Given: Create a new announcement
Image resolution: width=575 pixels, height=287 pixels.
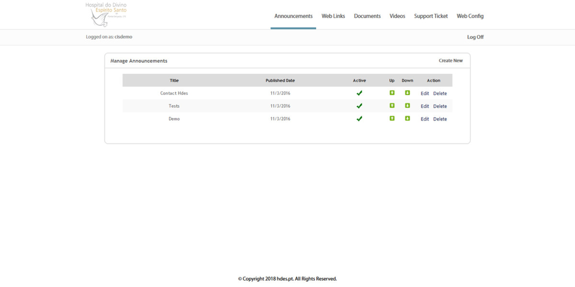Looking at the screenshot, I should click(450, 60).
